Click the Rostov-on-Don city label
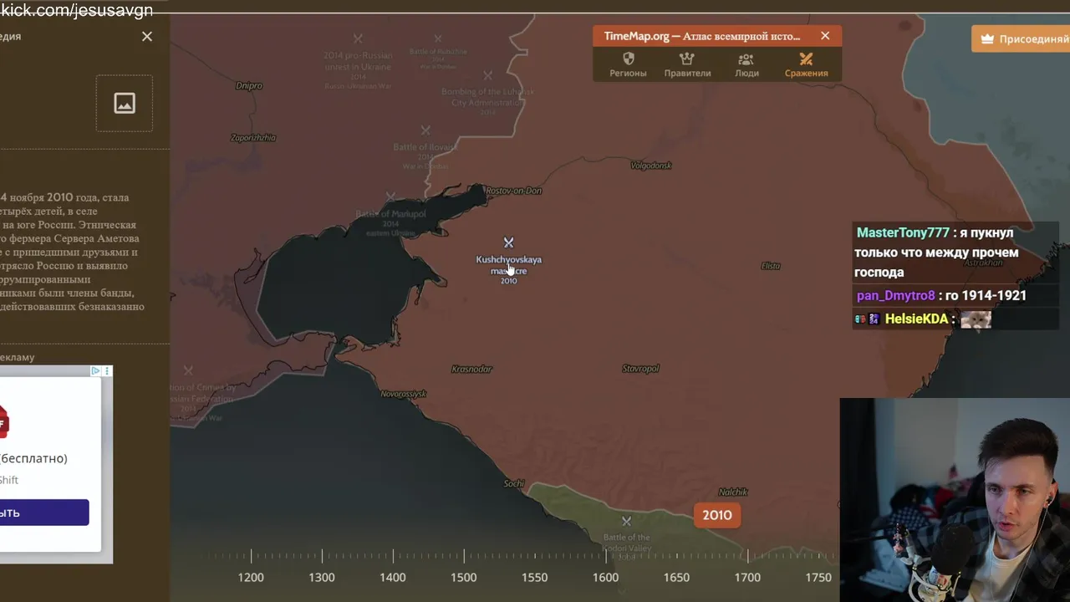 [513, 191]
